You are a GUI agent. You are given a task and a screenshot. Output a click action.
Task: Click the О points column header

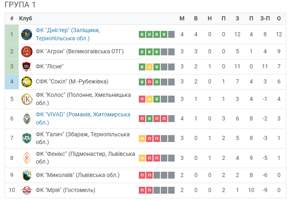(x=279, y=18)
